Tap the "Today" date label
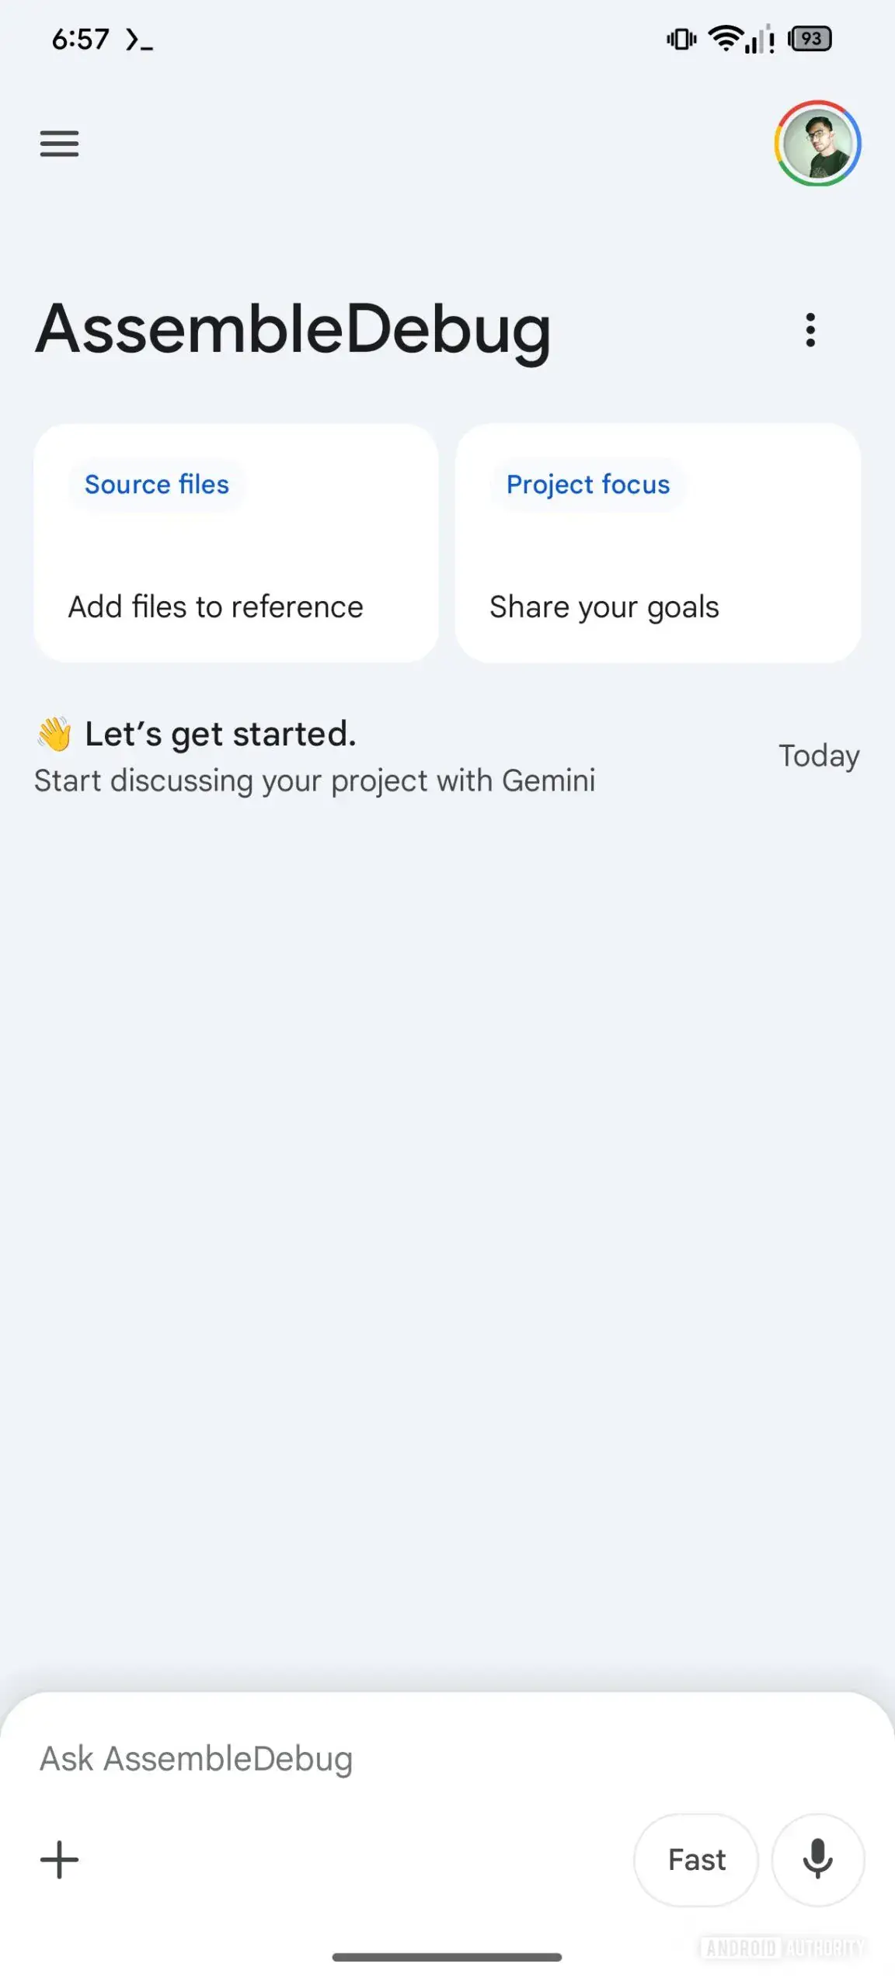The height and width of the screenshot is (1988, 895). (819, 756)
